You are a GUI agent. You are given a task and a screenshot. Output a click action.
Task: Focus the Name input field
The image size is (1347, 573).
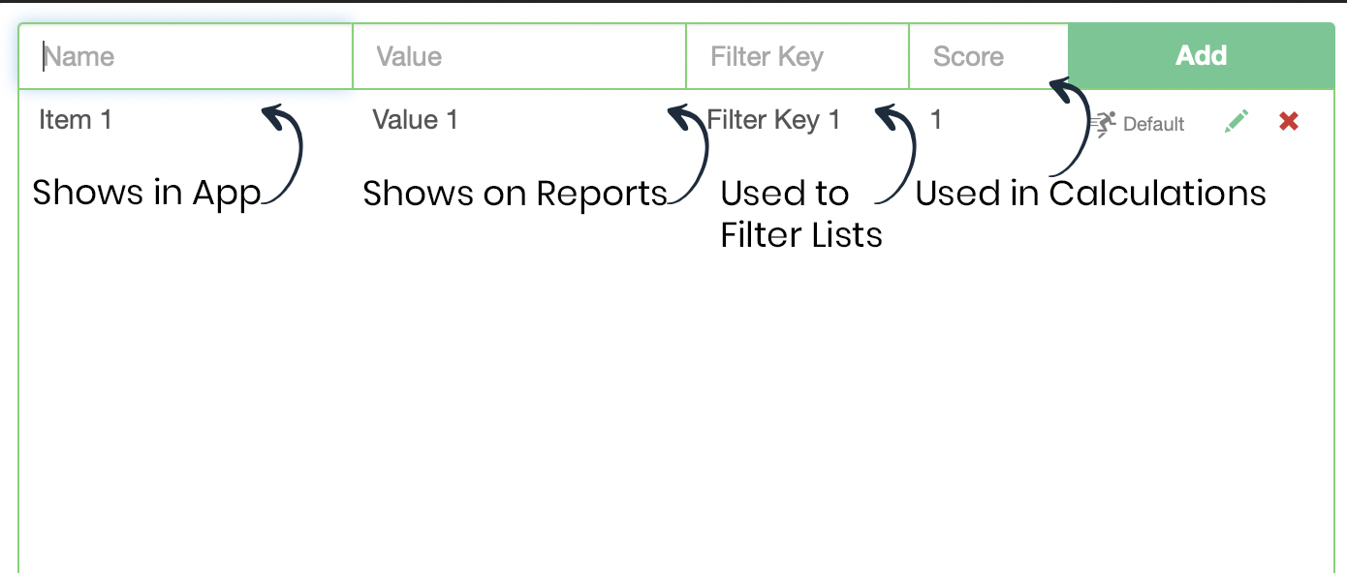[186, 56]
